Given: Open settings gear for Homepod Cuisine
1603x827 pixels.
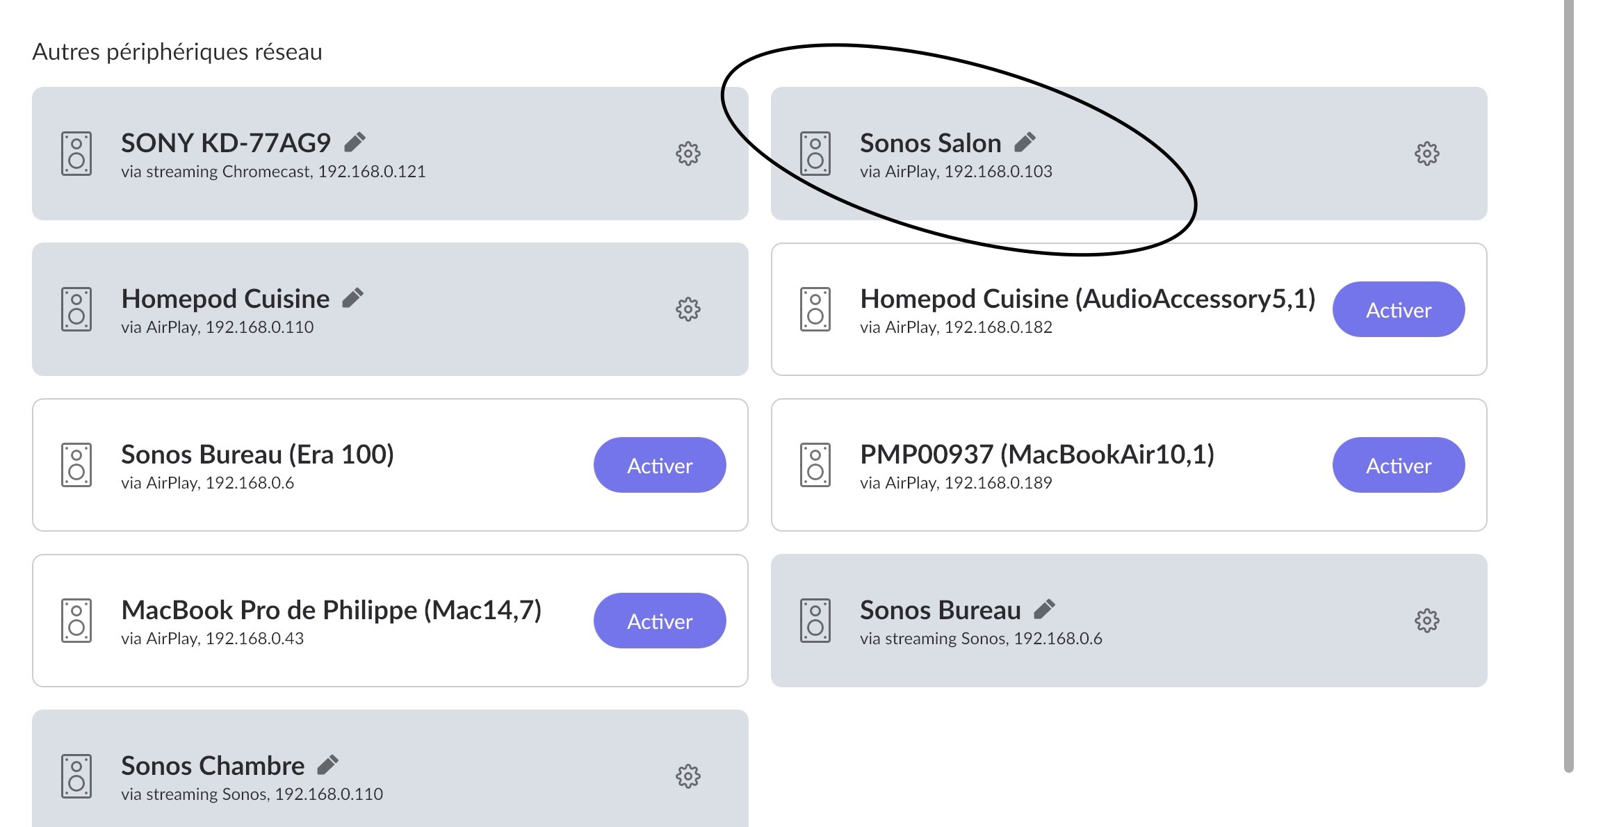Looking at the screenshot, I should 687,309.
